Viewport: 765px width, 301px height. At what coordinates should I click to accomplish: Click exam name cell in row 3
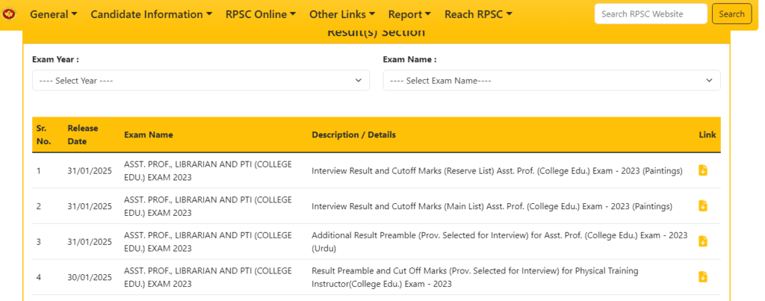point(208,242)
